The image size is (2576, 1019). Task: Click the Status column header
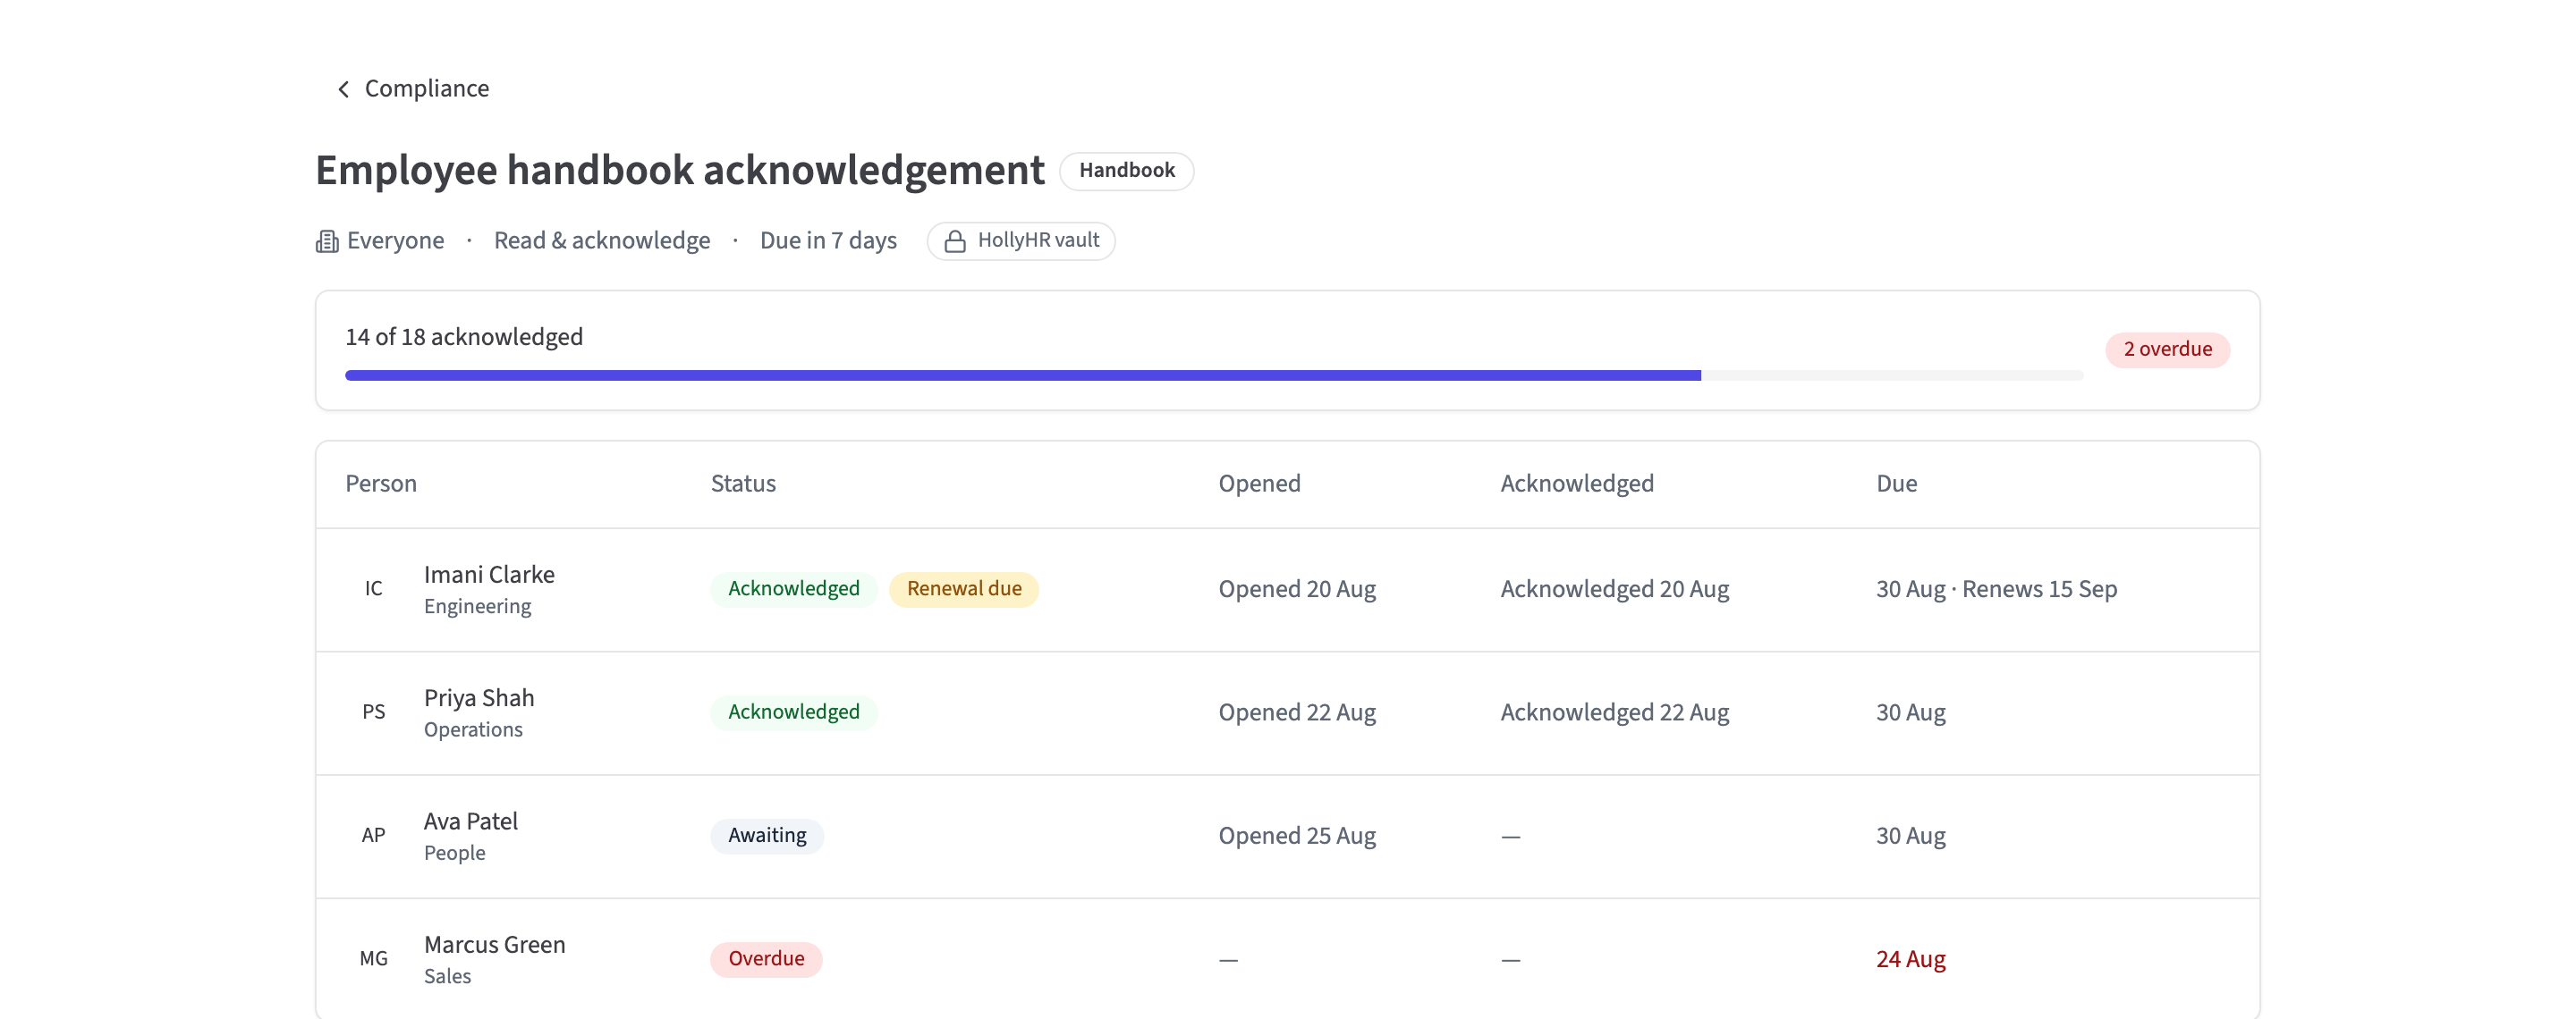(x=743, y=484)
